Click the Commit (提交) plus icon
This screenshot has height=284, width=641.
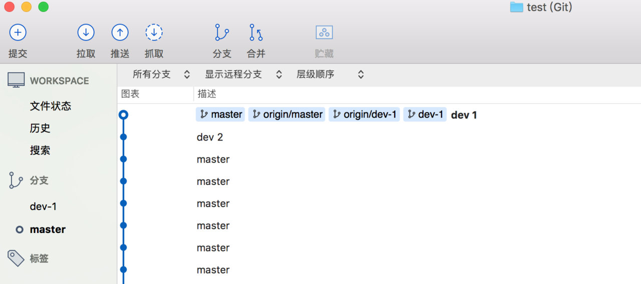pyautogui.click(x=18, y=33)
